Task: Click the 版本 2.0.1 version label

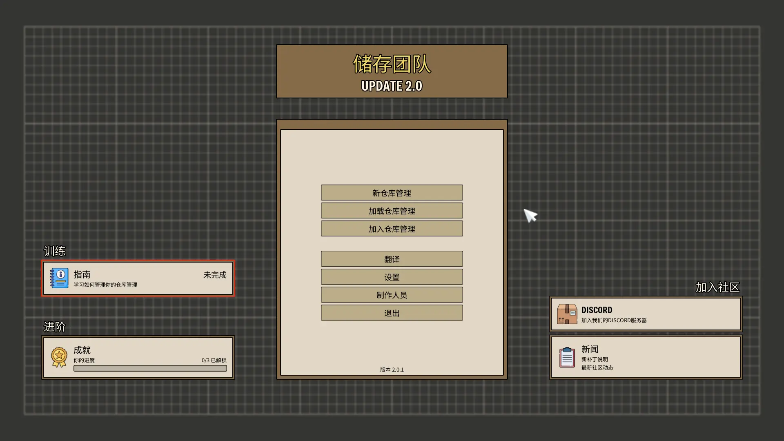Action: tap(392, 370)
